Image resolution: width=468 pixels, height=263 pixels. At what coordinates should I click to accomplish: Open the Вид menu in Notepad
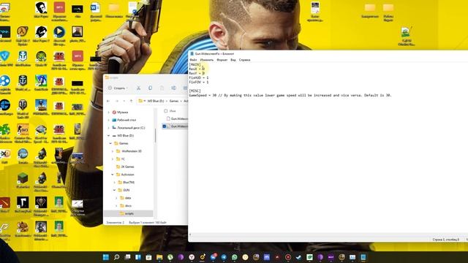pos(233,60)
